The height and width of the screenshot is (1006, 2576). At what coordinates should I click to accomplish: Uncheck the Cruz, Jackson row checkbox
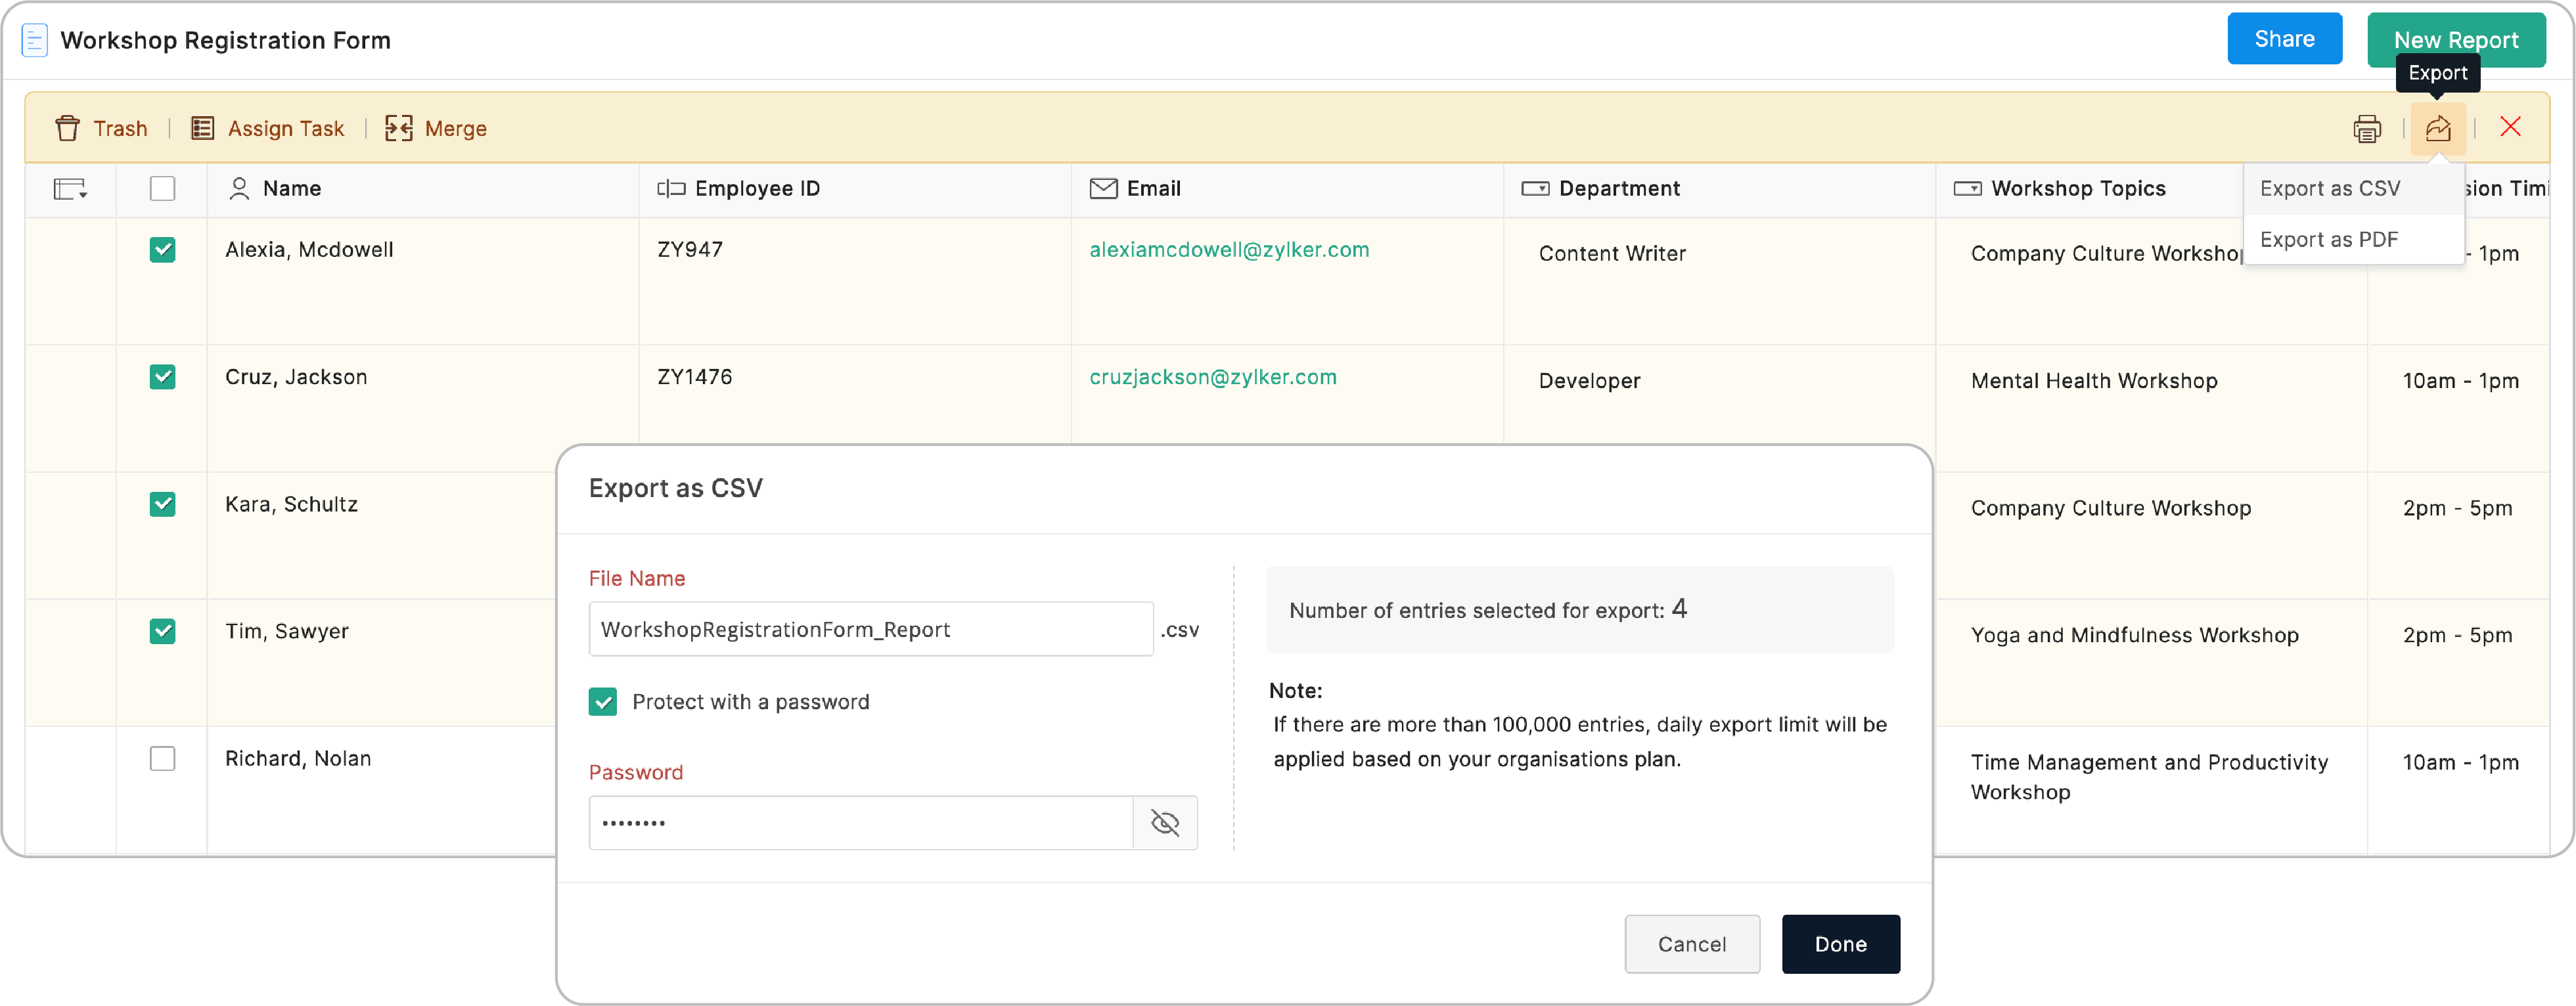click(162, 376)
